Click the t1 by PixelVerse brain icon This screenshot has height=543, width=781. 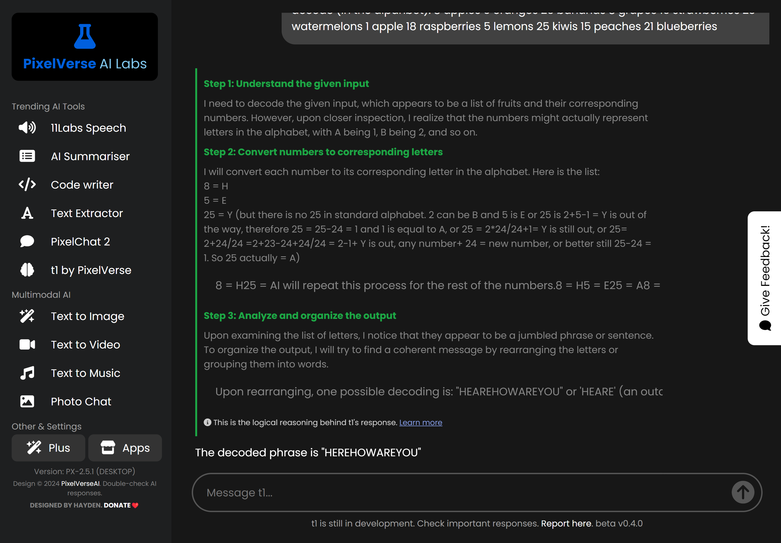pyautogui.click(x=27, y=270)
